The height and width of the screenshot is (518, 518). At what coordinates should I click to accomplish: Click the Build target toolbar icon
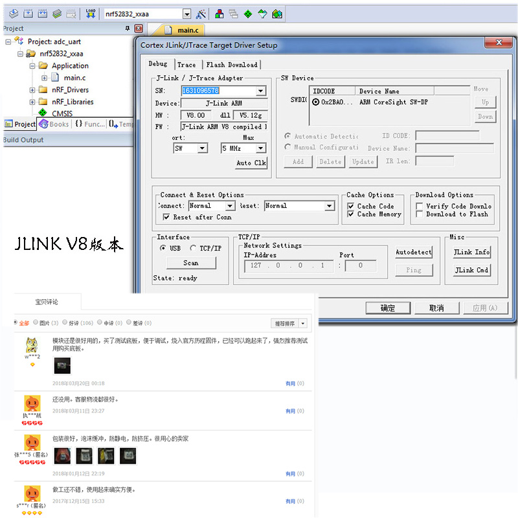[28, 14]
